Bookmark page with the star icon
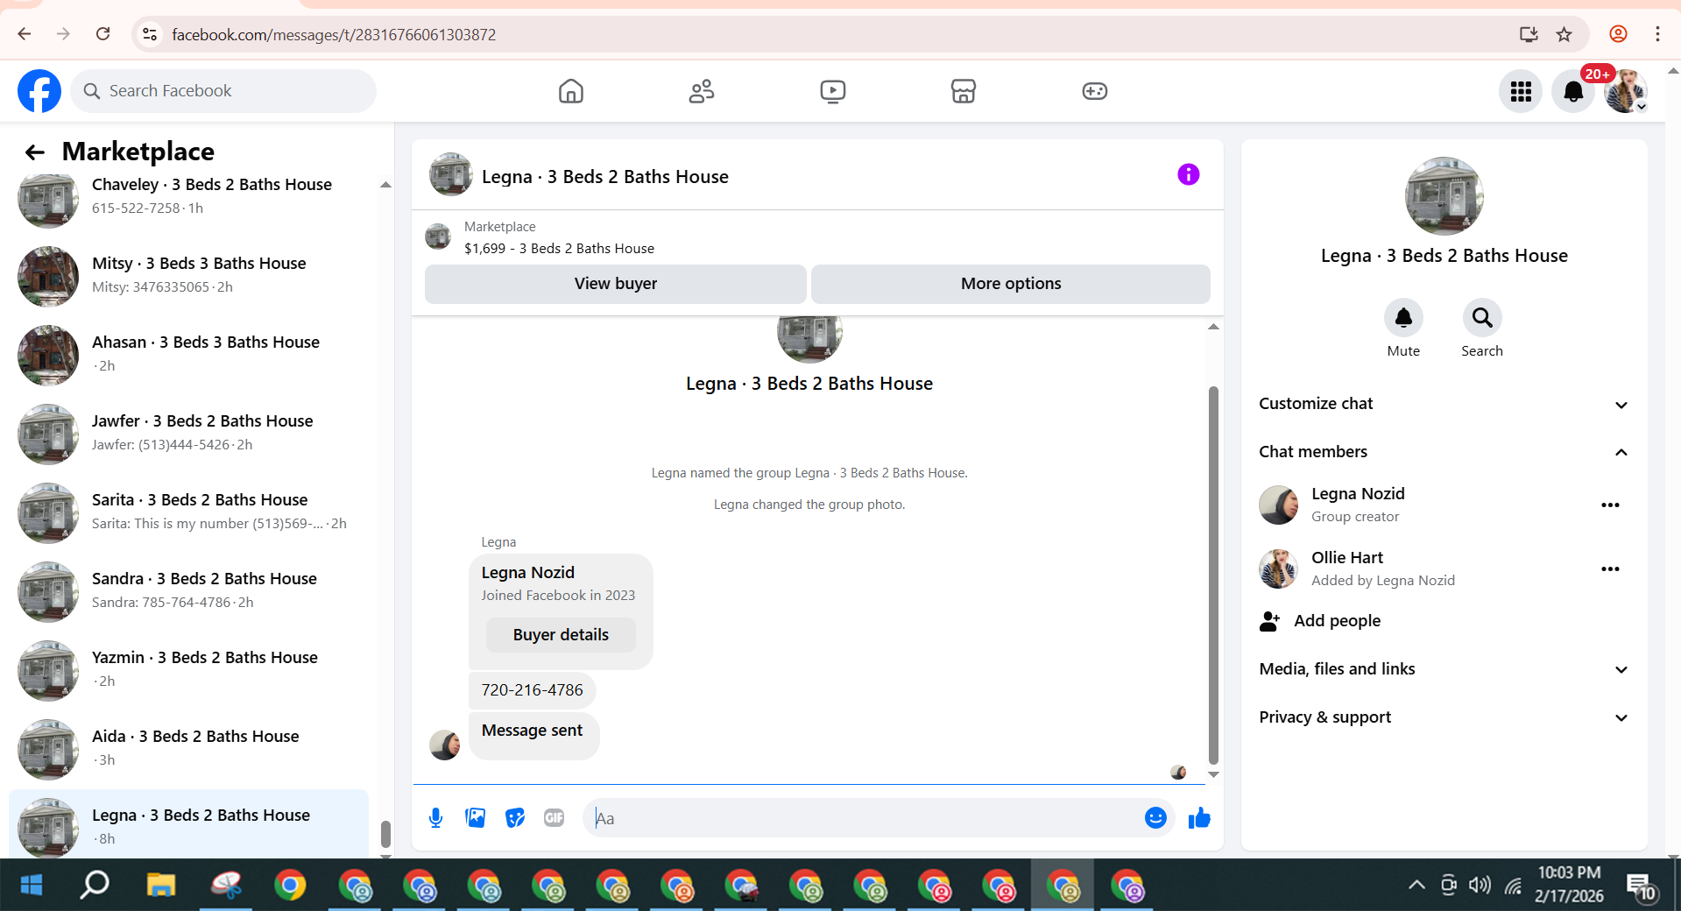Viewport: 1681px width, 911px height. [x=1564, y=34]
